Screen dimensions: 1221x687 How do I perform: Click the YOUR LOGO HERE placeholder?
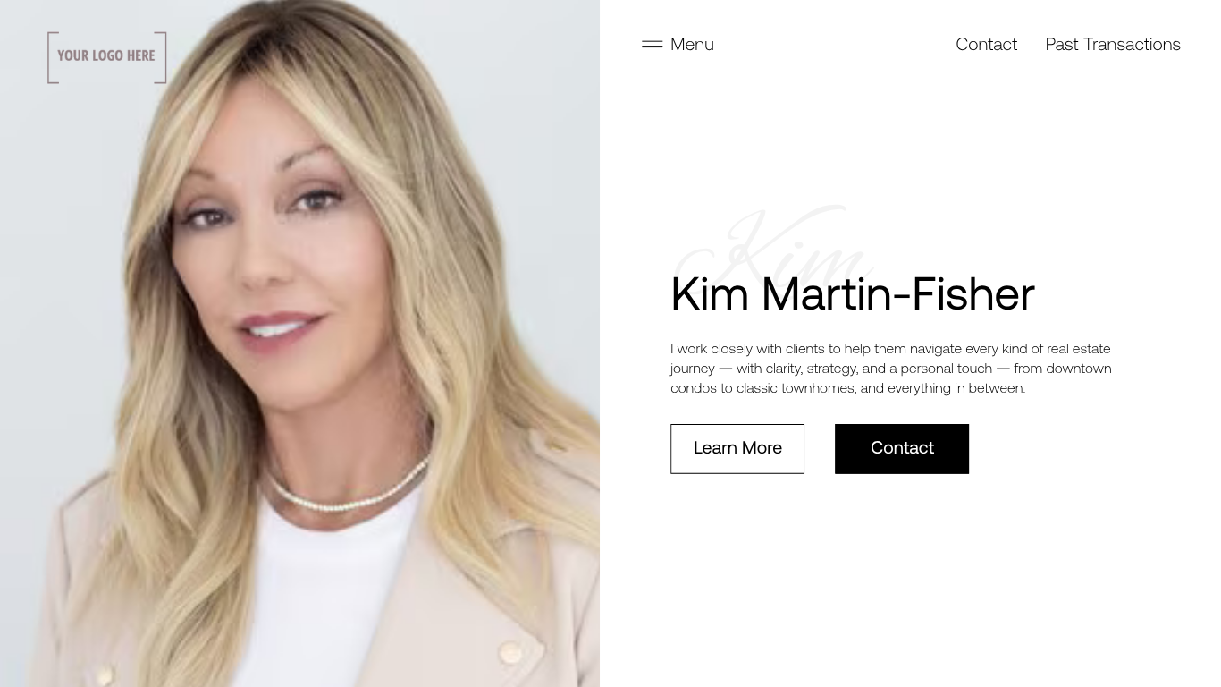pyautogui.click(x=107, y=57)
